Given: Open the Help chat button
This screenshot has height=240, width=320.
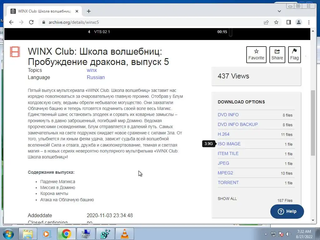Looking at the screenshot, I should (287, 212).
